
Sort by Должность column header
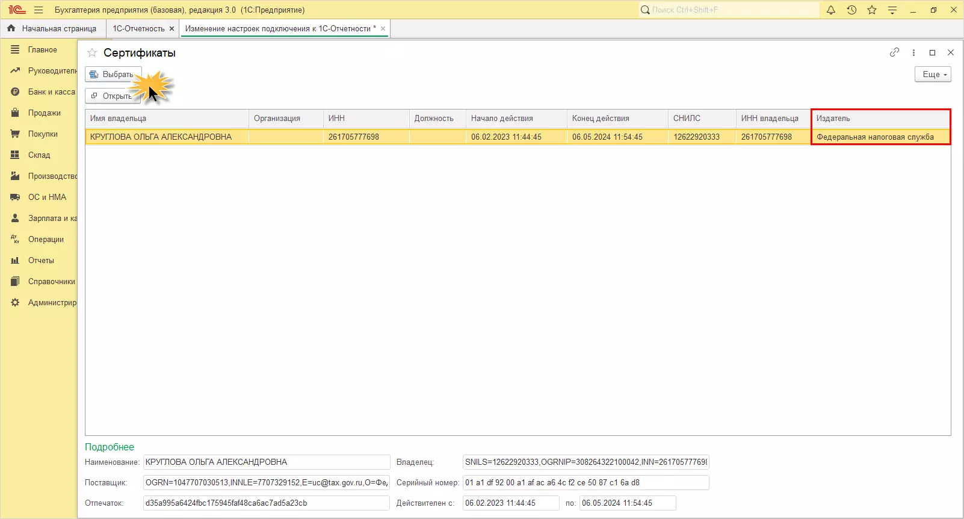[x=437, y=119]
